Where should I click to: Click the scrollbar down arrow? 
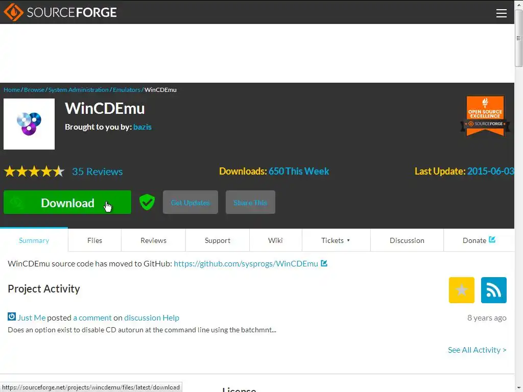(519, 388)
